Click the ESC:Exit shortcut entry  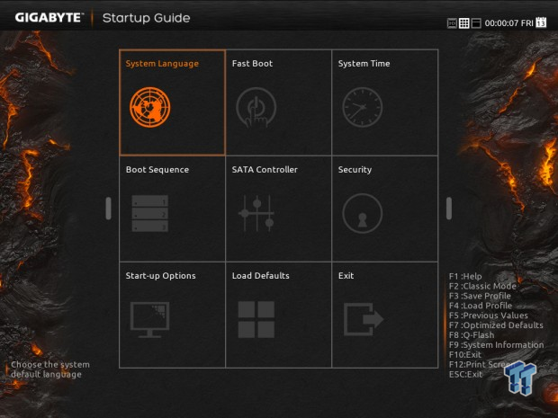465,374
